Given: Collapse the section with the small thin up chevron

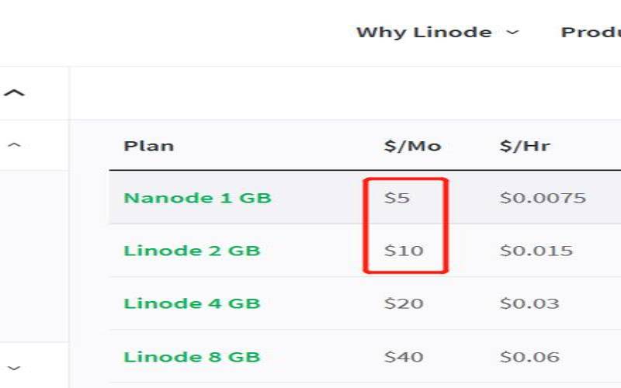Looking at the screenshot, I should (14, 145).
